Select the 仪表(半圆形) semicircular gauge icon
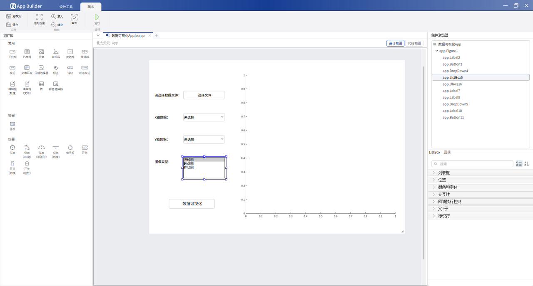Screen dimensions: 533x286 pos(41,148)
